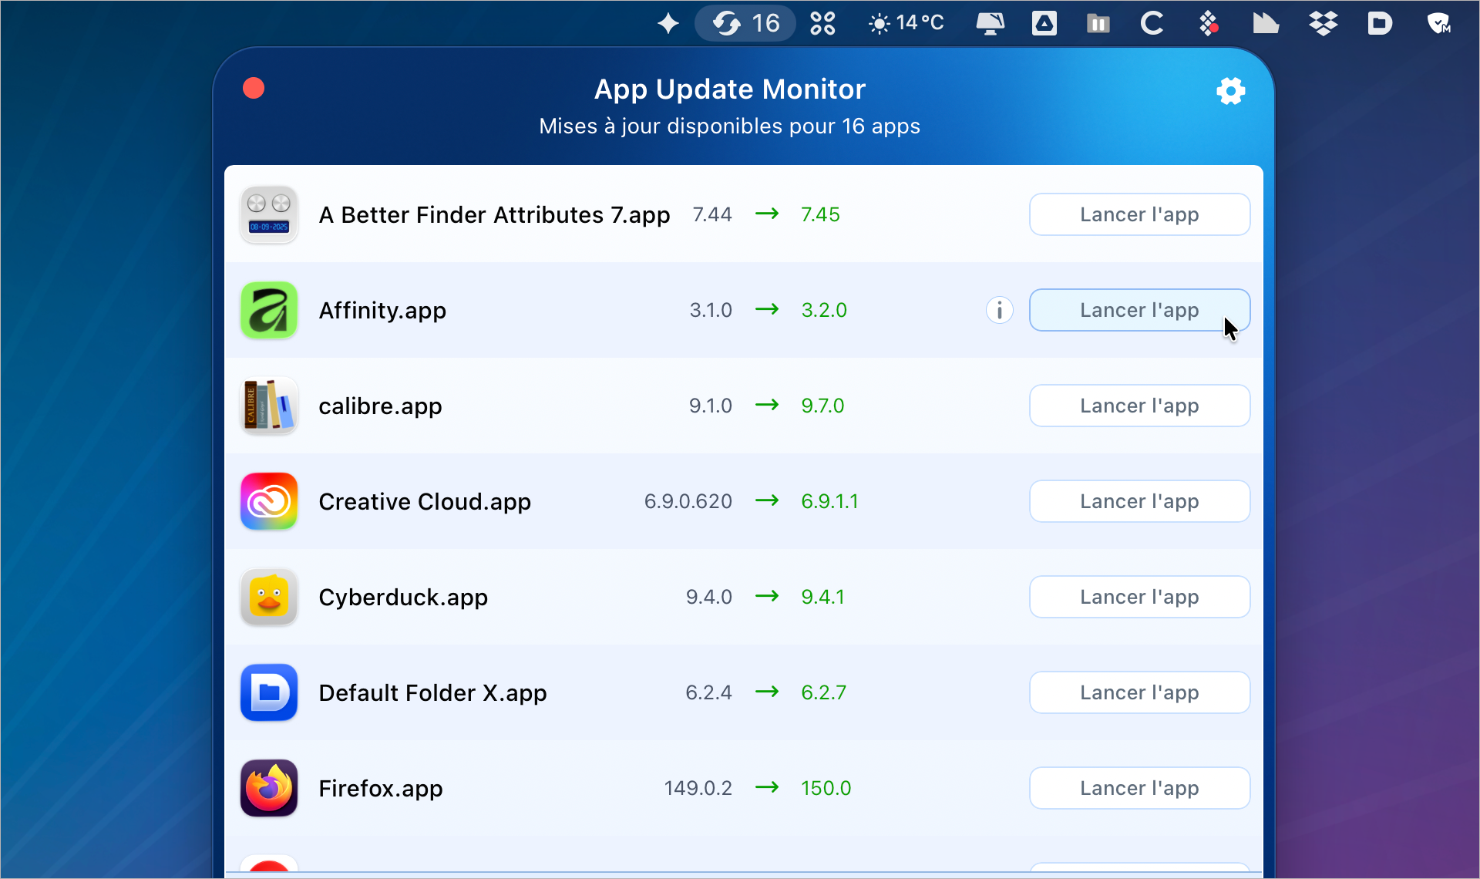Click the shield checkmark menu bar icon

[1438, 23]
